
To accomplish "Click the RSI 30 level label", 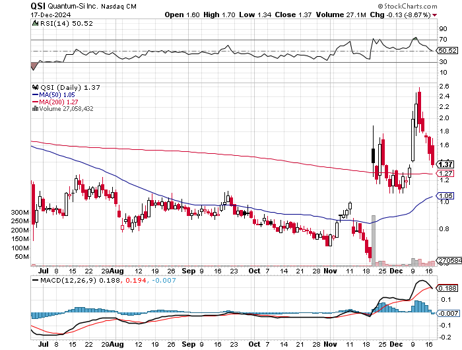I will pyautogui.click(x=443, y=62).
